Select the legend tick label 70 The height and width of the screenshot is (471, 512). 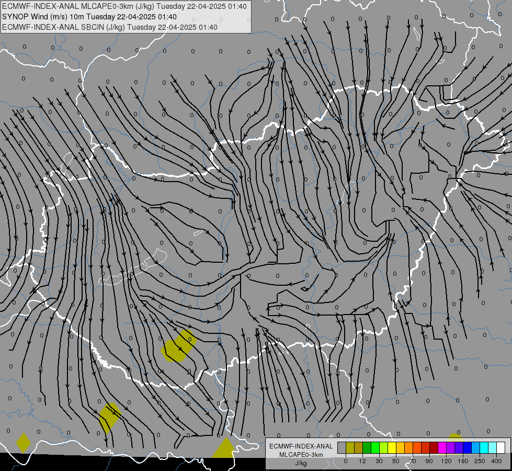tap(413, 461)
